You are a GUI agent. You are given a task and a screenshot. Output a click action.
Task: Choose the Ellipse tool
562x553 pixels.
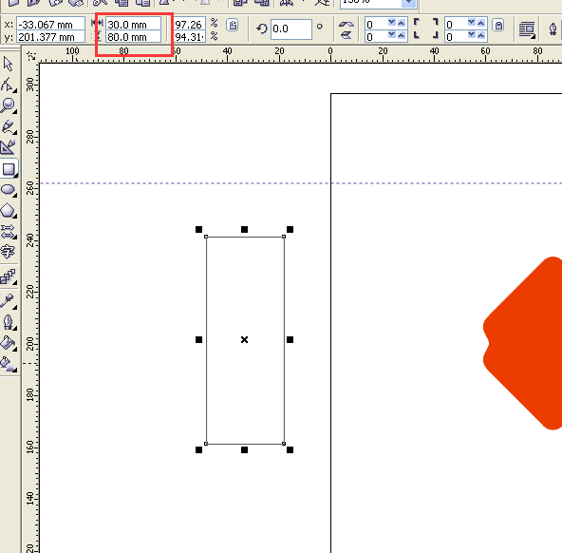8,189
